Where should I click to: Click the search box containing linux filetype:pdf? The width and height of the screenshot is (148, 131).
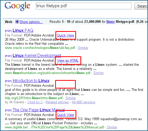tap(84, 6)
